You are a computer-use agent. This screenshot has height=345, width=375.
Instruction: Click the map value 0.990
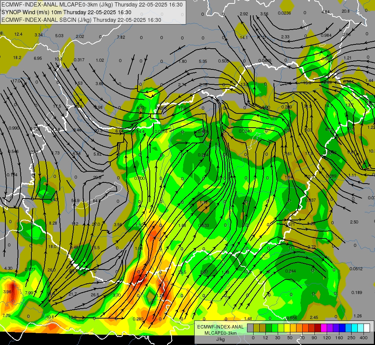point(14,128)
